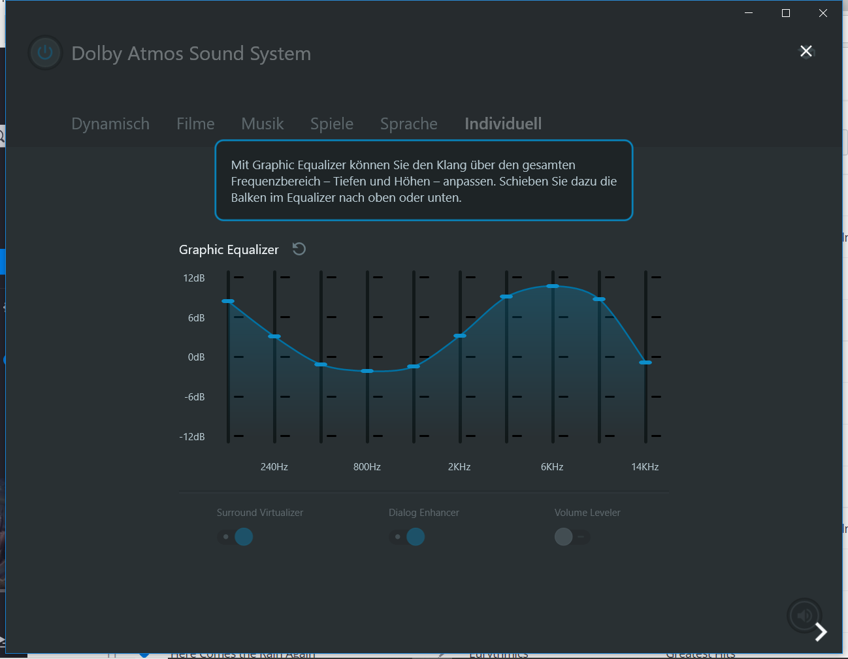Toggle the Volume Leveler switch
Screen dimensions: 848x659
572,537
